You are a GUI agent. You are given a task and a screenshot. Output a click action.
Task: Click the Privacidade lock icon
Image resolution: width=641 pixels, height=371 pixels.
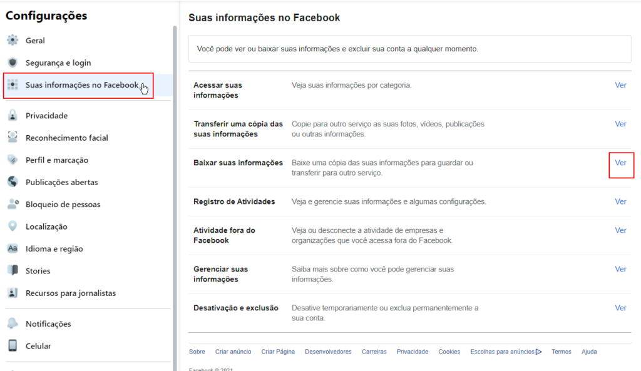(x=13, y=115)
